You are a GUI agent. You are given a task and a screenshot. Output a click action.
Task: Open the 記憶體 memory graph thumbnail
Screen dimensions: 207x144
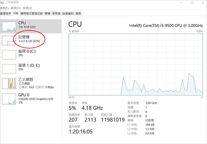tap(9, 40)
